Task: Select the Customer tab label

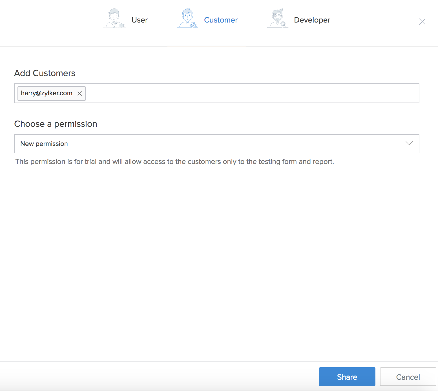Action: (221, 20)
